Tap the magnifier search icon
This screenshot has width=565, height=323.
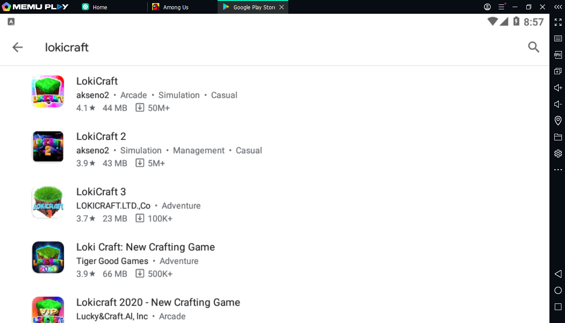pyautogui.click(x=534, y=47)
